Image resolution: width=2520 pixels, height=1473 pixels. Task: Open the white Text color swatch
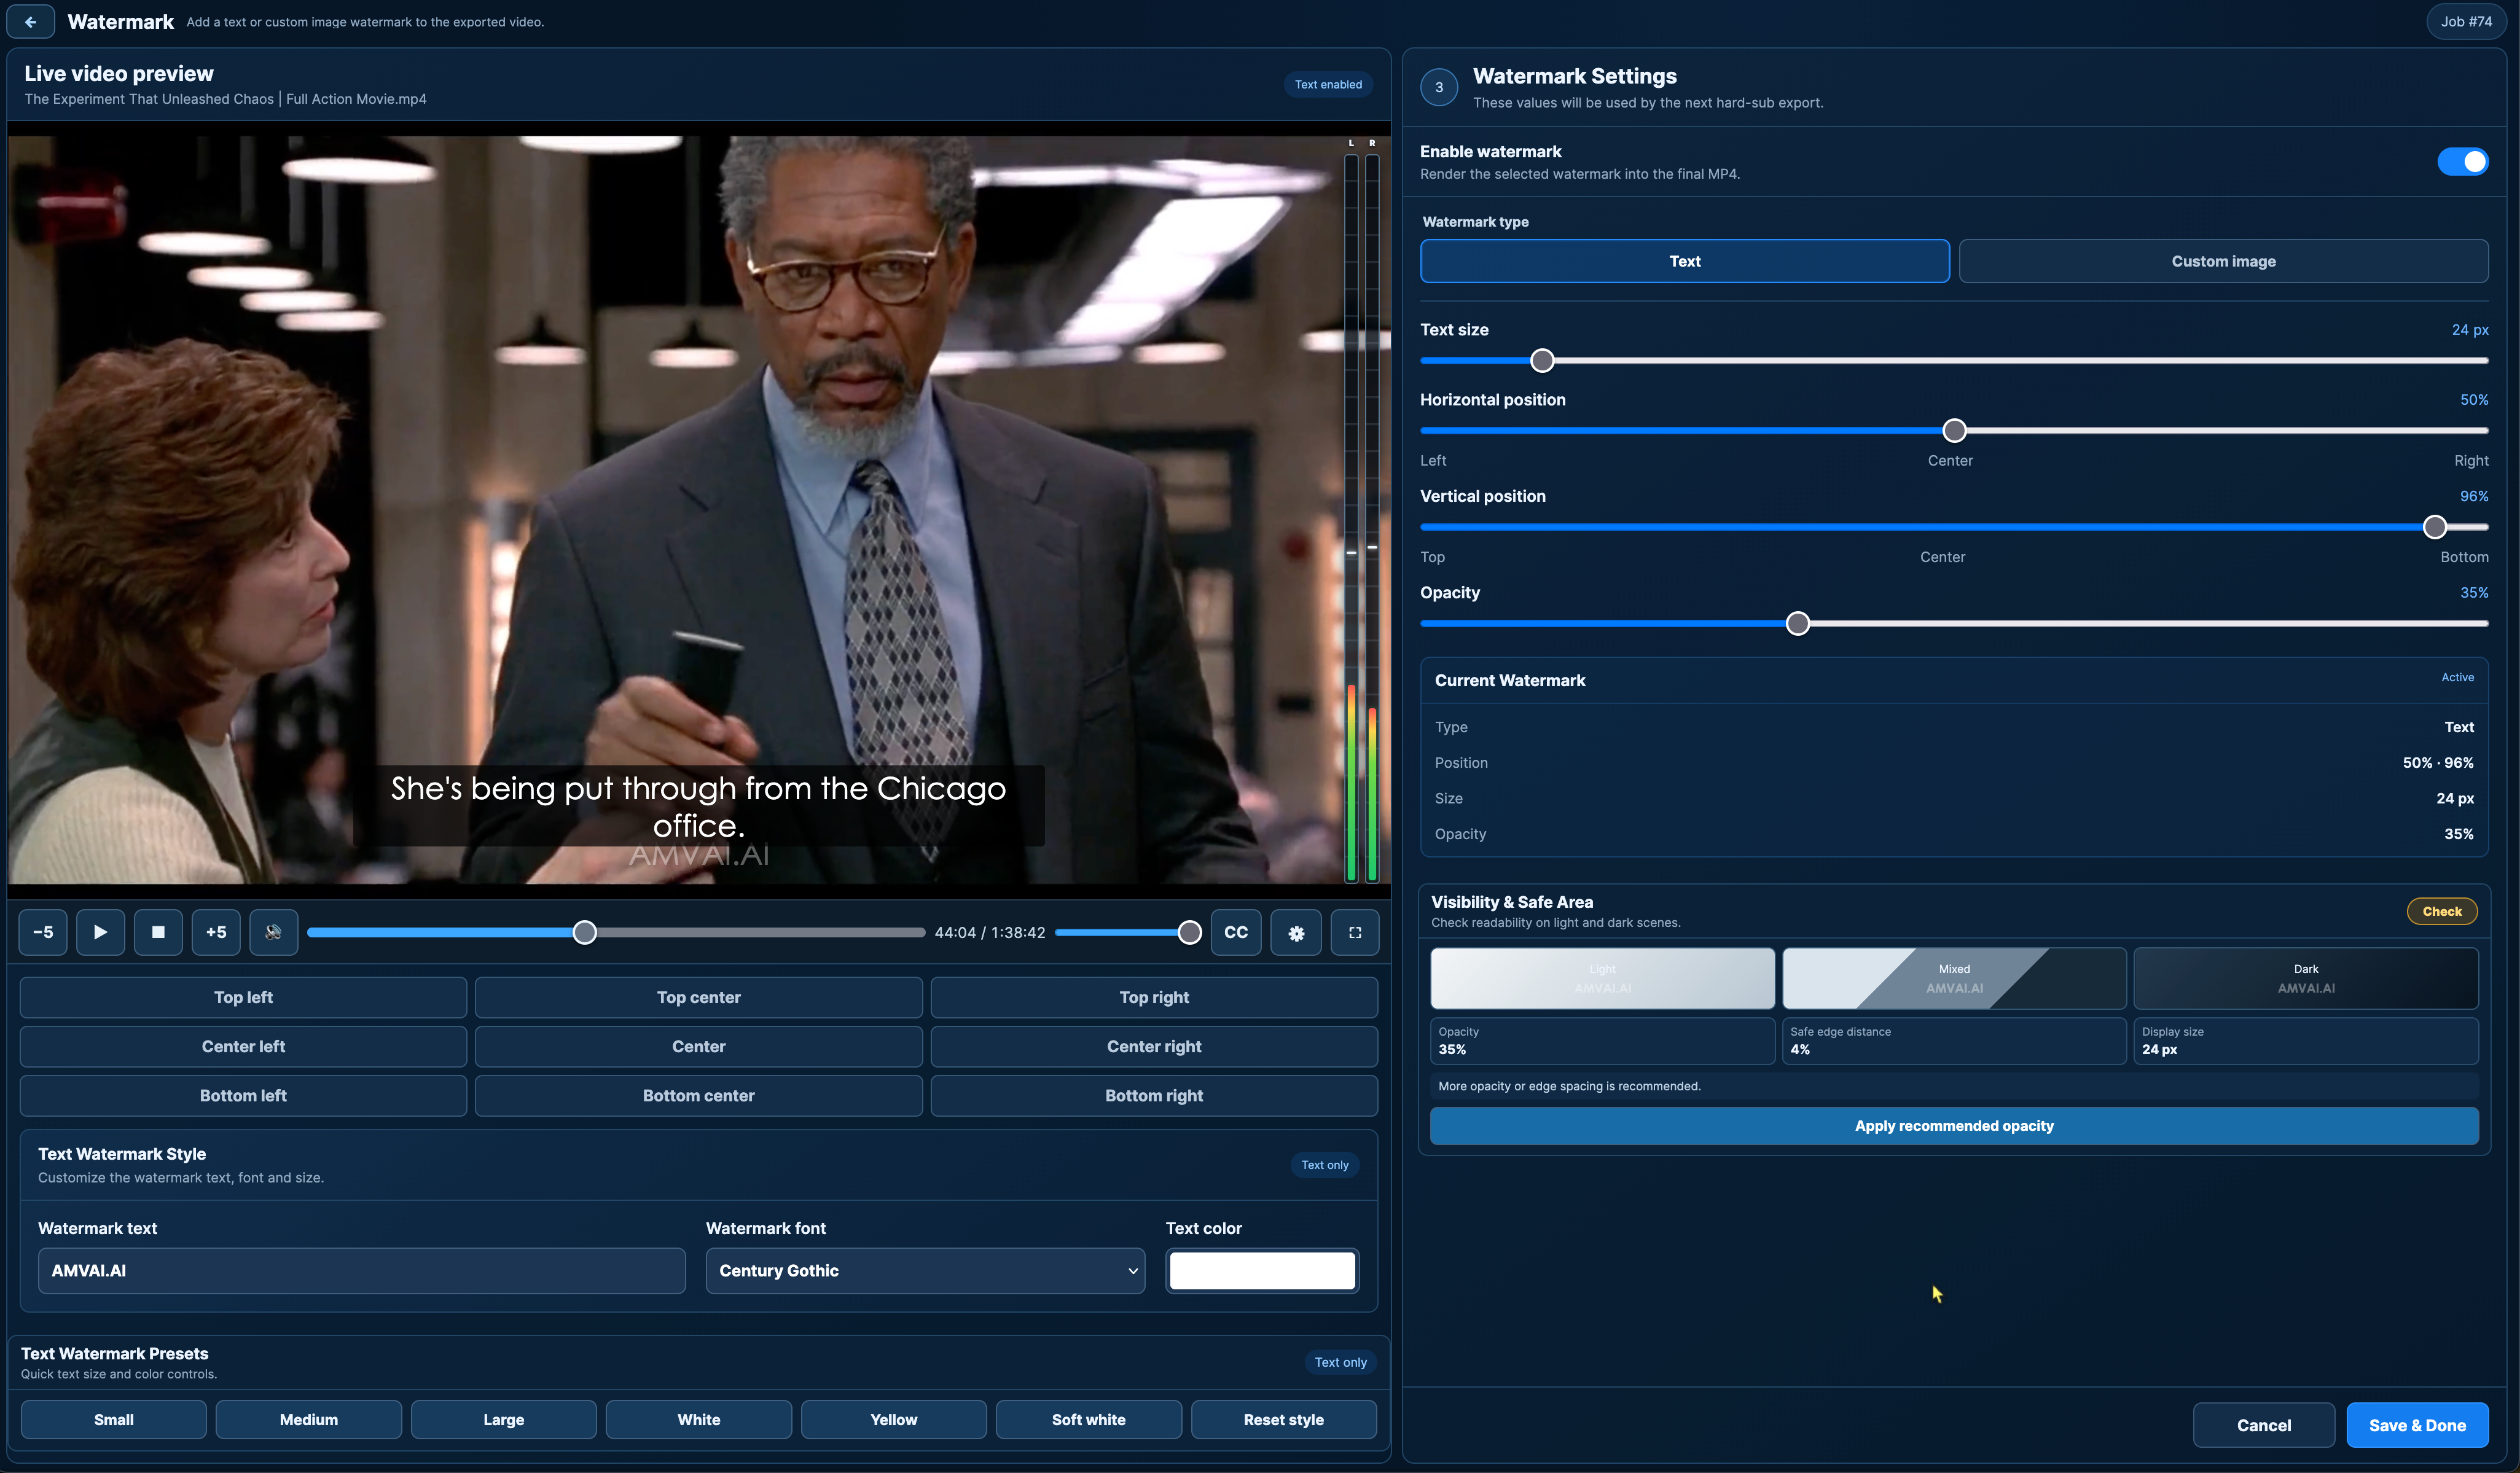(1262, 1270)
